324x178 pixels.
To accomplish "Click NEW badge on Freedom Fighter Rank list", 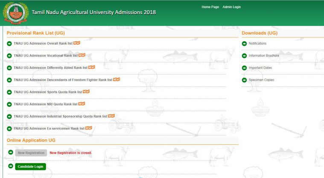I will (117, 79).
